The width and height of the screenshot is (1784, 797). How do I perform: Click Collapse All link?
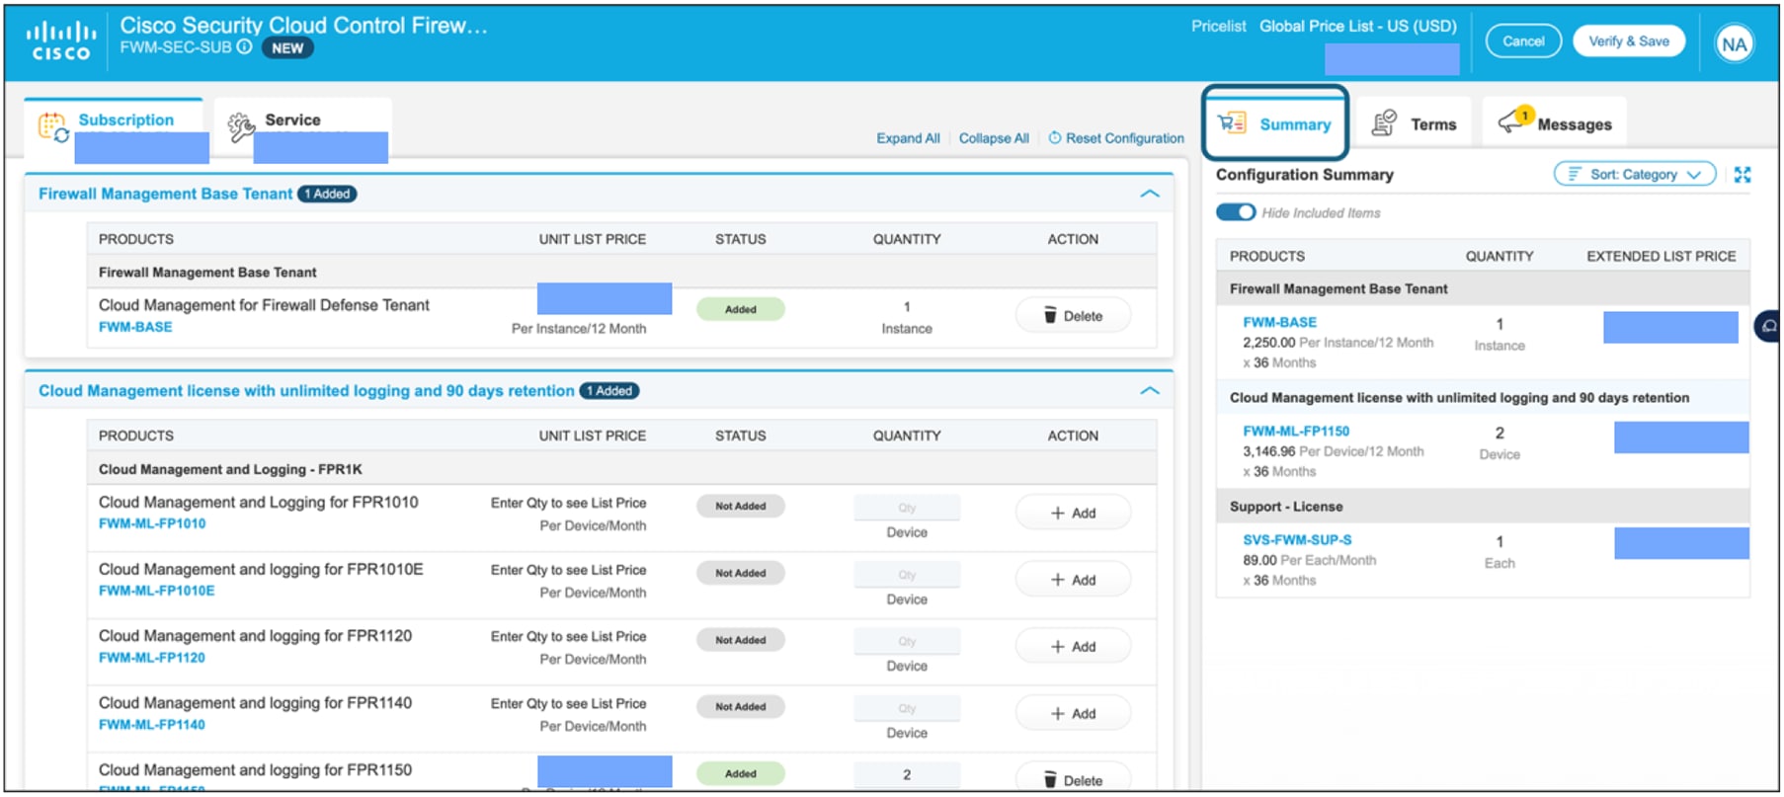pyautogui.click(x=994, y=138)
